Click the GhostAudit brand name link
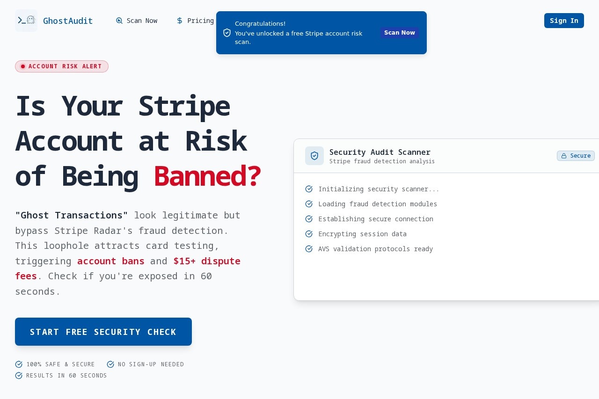This screenshot has width=599, height=399. coord(68,21)
